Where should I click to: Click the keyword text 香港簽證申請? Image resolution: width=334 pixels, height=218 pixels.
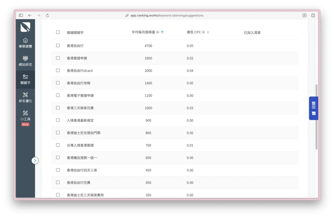pyautogui.click(x=77, y=58)
